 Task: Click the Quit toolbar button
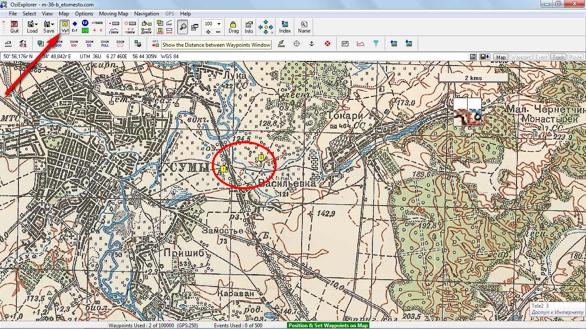(15, 27)
